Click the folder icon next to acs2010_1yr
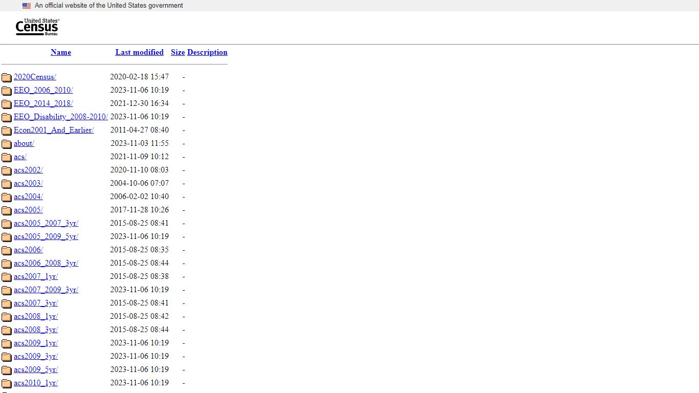The height and width of the screenshot is (393, 699). (7, 383)
